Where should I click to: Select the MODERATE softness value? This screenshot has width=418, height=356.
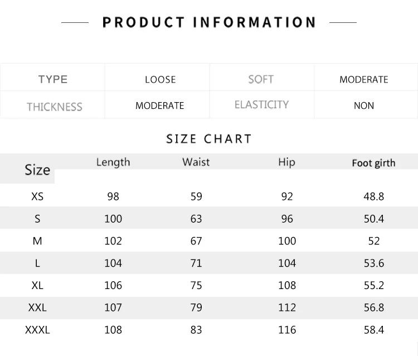pos(364,79)
